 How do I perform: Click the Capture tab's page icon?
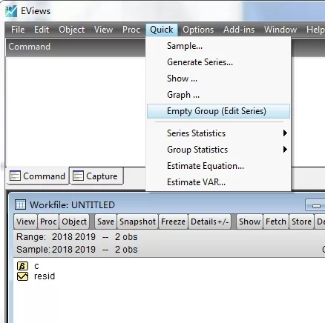coord(78,176)
